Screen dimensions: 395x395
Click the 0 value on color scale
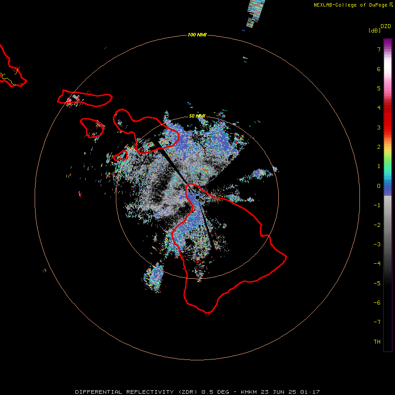click(x=379, y=186)
